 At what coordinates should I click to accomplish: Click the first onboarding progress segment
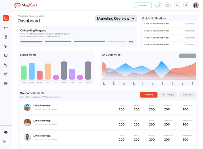tap(31, 42)
